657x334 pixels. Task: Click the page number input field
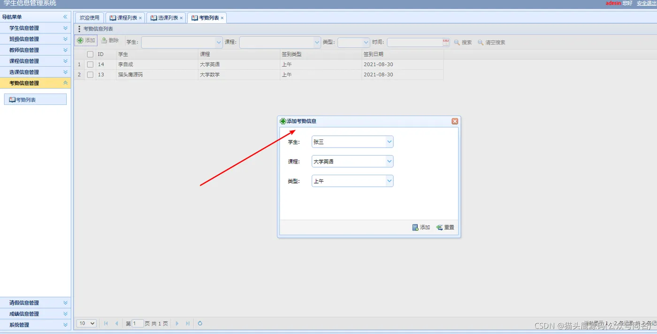[x=138, y=323]
